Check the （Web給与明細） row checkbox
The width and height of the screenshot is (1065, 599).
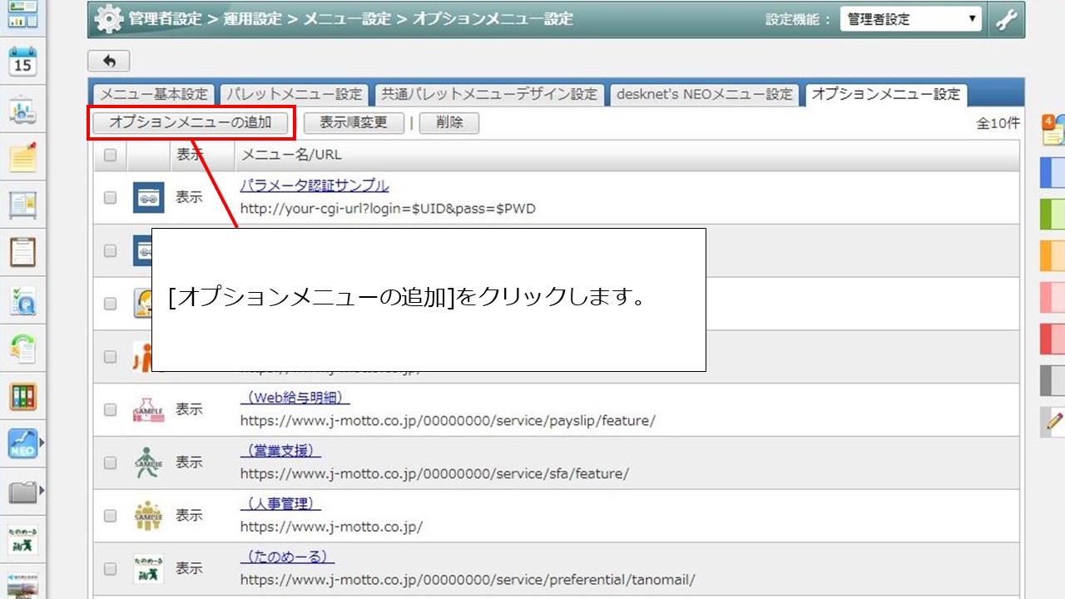click(x=110, y=409)
